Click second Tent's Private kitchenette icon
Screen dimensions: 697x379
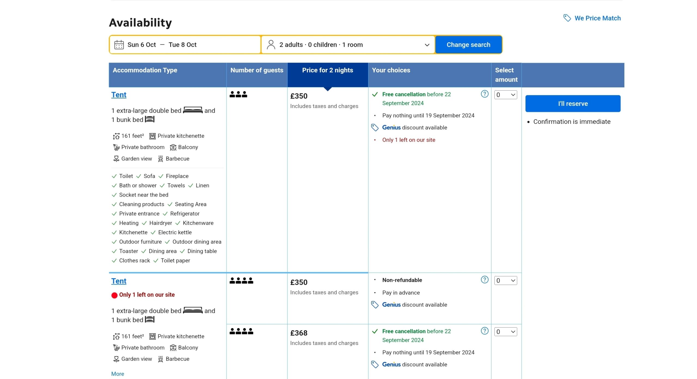152,337
